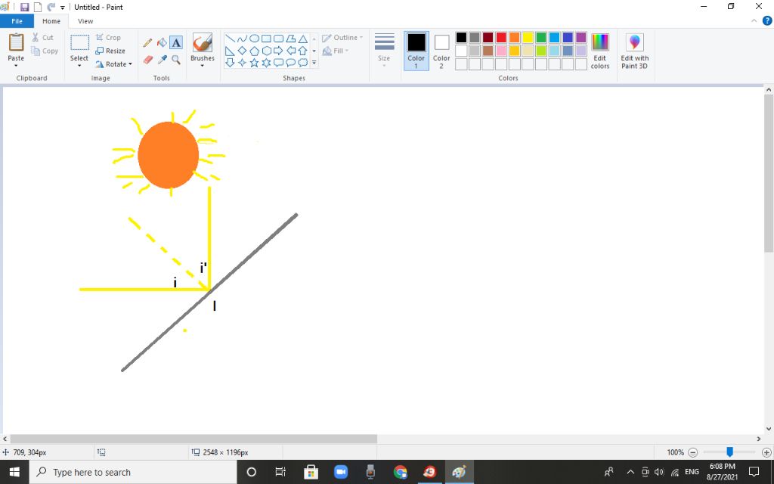Choose the Line shape

coord(230,39)
